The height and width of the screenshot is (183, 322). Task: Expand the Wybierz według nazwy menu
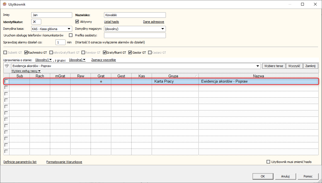26,71
